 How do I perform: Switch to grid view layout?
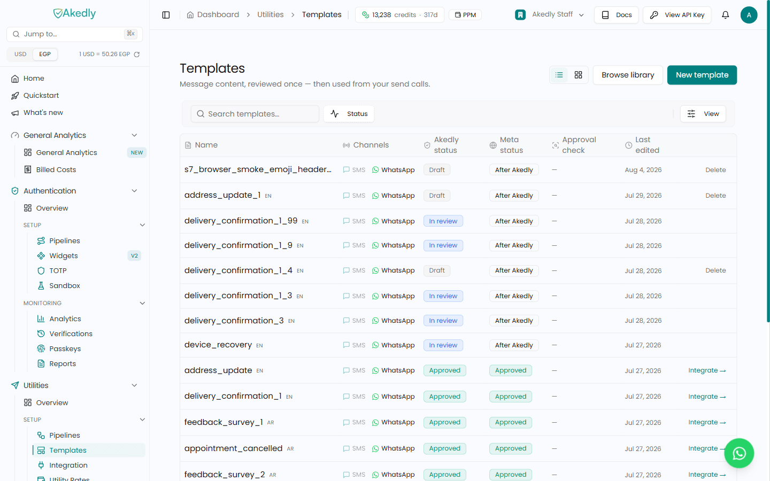(578, 75)
